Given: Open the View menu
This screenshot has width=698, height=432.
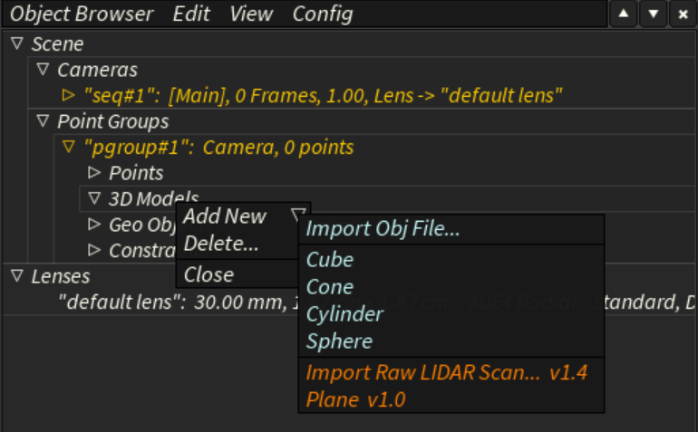Looking at the screenshot, I should (x=251, y=14).
